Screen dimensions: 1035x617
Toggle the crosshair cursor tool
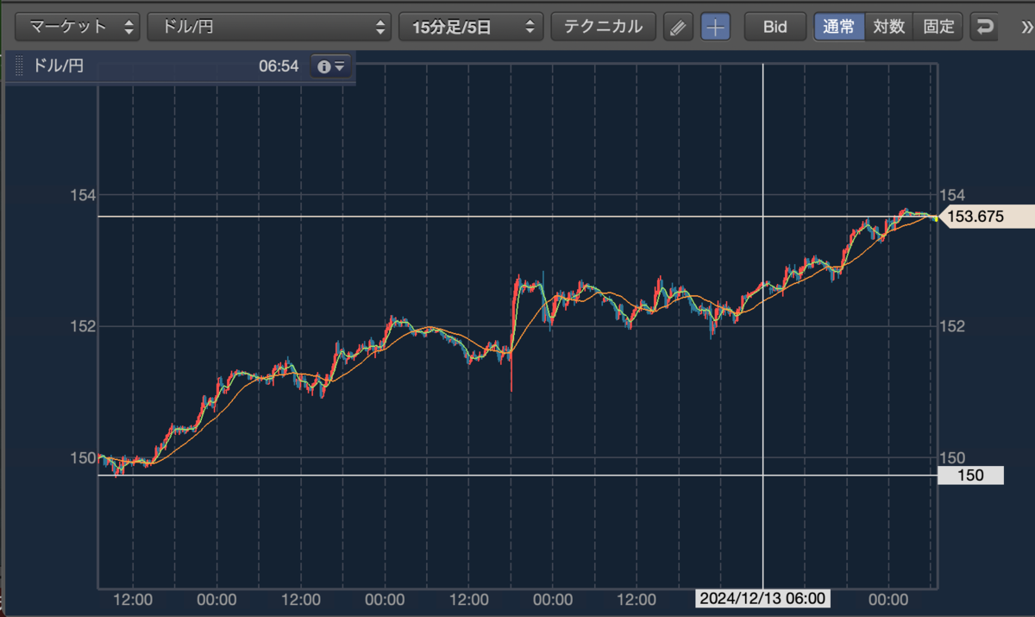715,27
